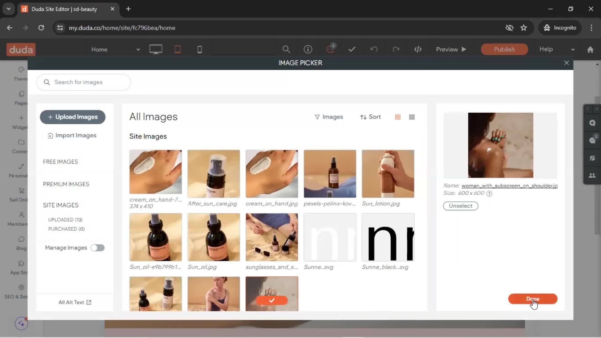Click the browser address bar URL
Image resolution: width=601 pixels, height=338 pixels.
[x=122, y=28]
